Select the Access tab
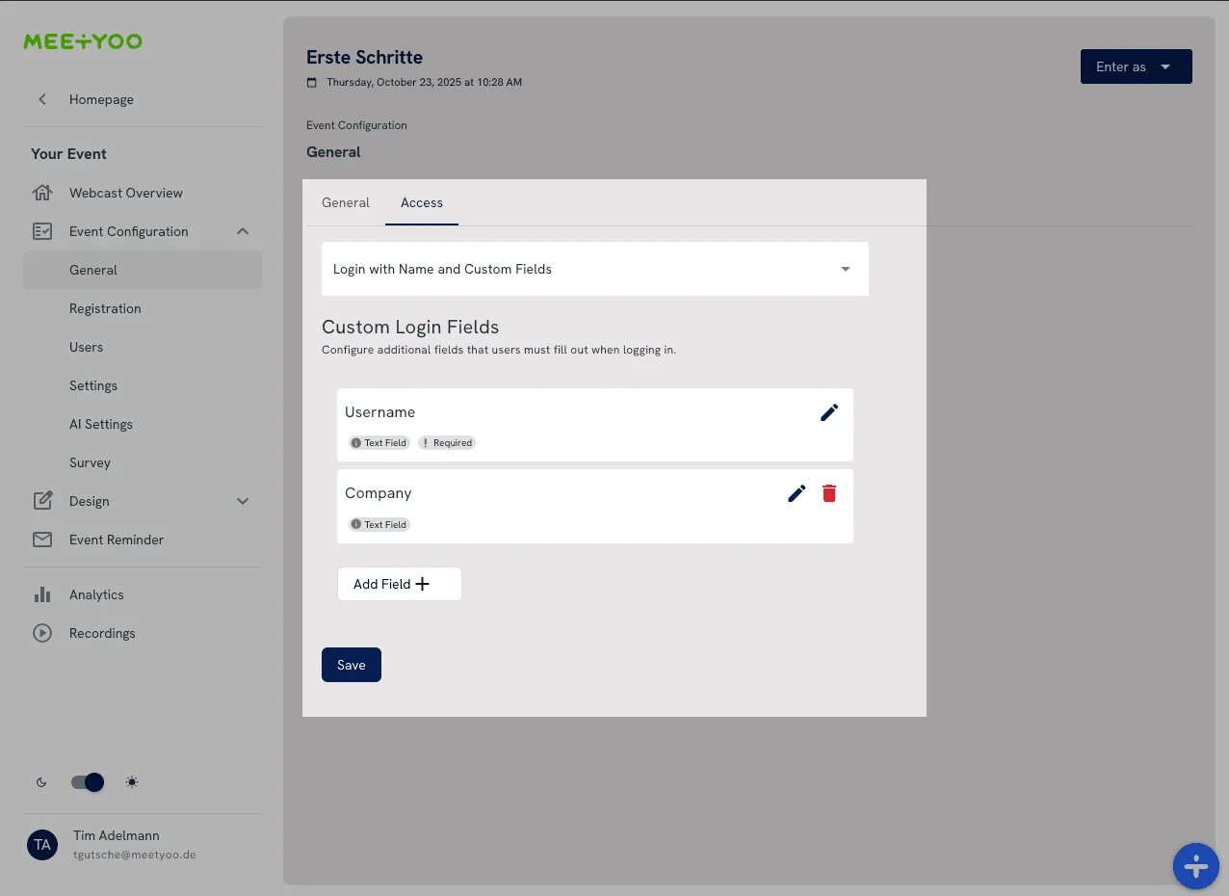Screen dimensions: 1229x896 point(421,202)
